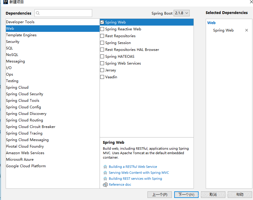Screen dimensions: 253x200
Task: Click house icon beside Serving Web Content
Action: click(x=105, y=173)
